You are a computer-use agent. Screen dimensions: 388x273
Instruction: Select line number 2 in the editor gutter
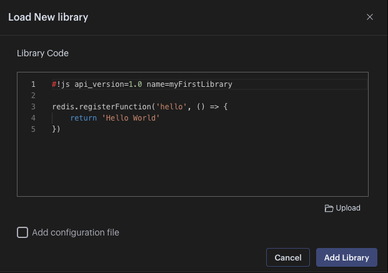32,96
